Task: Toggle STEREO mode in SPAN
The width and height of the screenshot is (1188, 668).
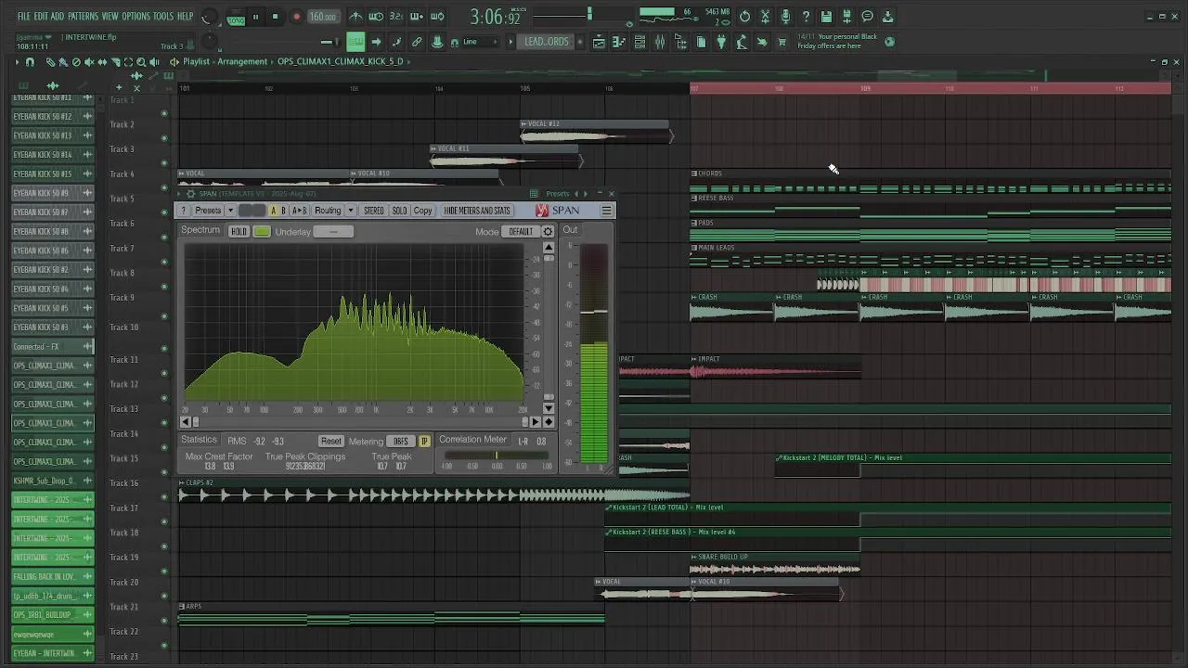Action: tap(374, 211)
